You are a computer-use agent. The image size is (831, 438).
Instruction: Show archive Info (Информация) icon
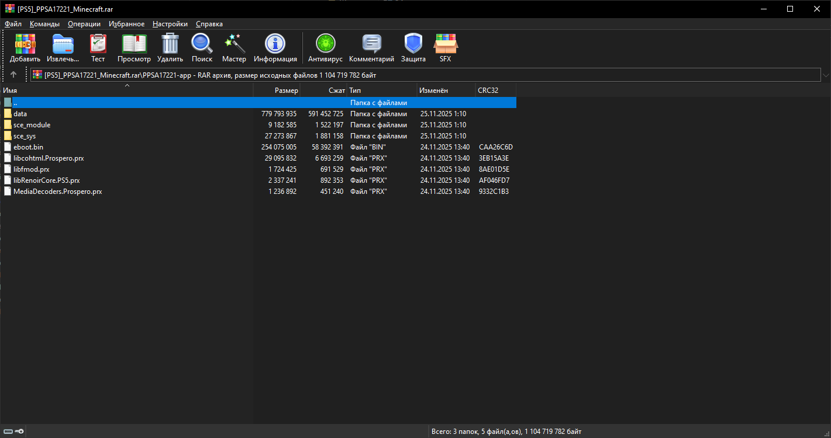click(275, 44)
